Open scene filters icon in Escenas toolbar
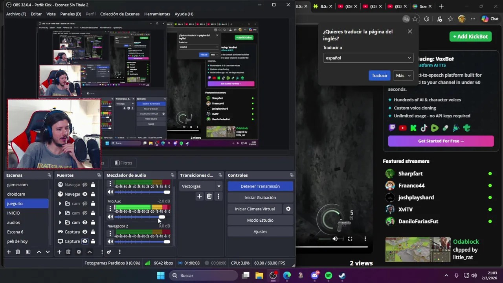 [28, 252]
